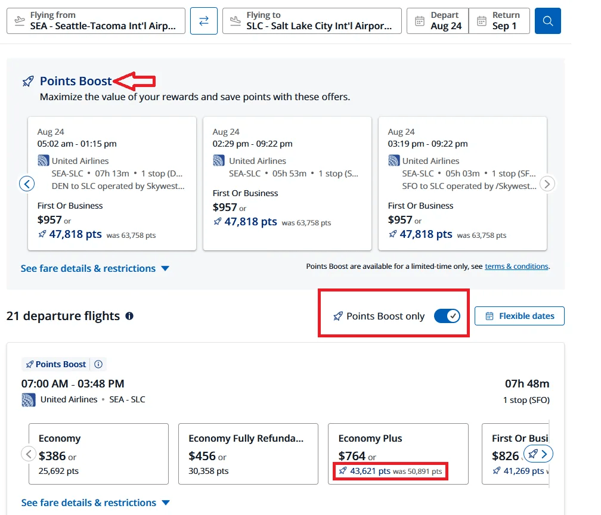
Task: Click the info icon beside departure flights
Action: (129, 316)
